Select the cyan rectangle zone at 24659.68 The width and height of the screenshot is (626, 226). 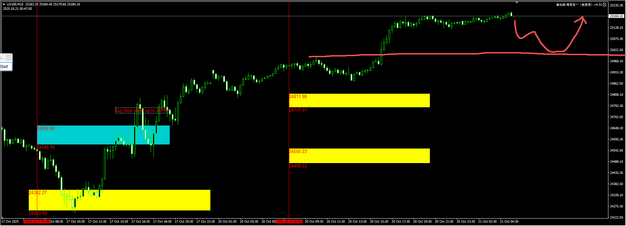(103, 135)
